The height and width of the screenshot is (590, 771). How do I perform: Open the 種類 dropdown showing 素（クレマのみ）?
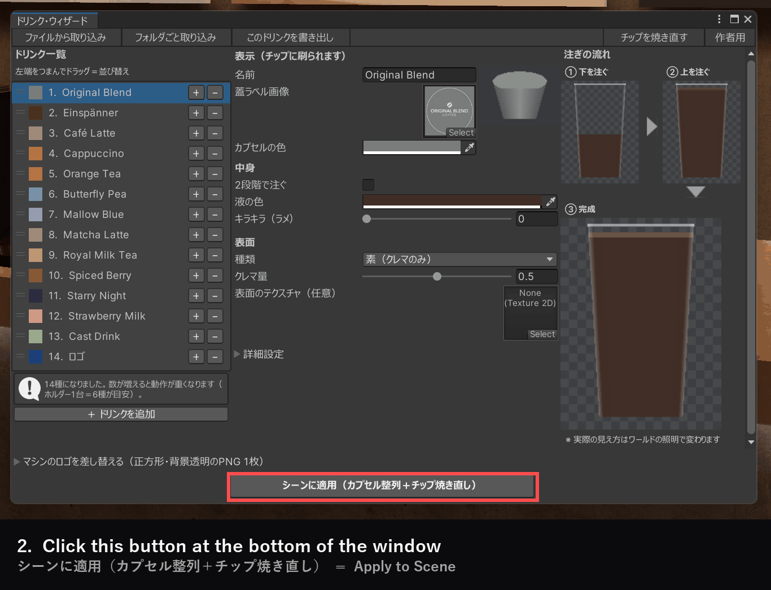(x=459, y=259)
